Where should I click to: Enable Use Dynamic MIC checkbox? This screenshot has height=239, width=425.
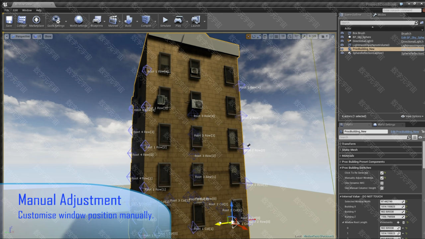pos(382,183)
